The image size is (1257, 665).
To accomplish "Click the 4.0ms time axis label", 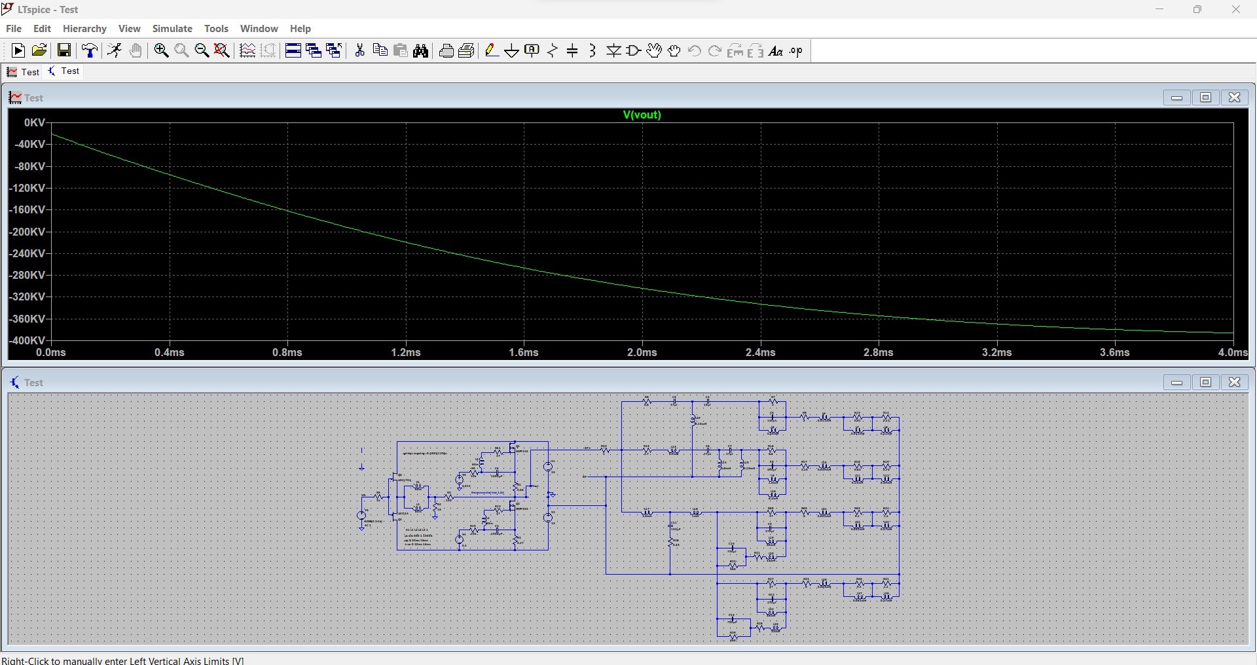I will click(1233, 352).
